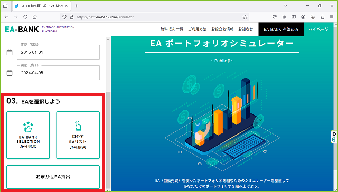This screenshot has height=192, width=338.
Task: Click left panel scrollbar thumb
Action: point(108,141)
